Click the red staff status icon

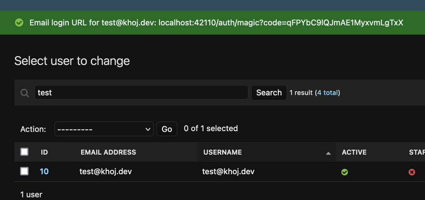412,172
